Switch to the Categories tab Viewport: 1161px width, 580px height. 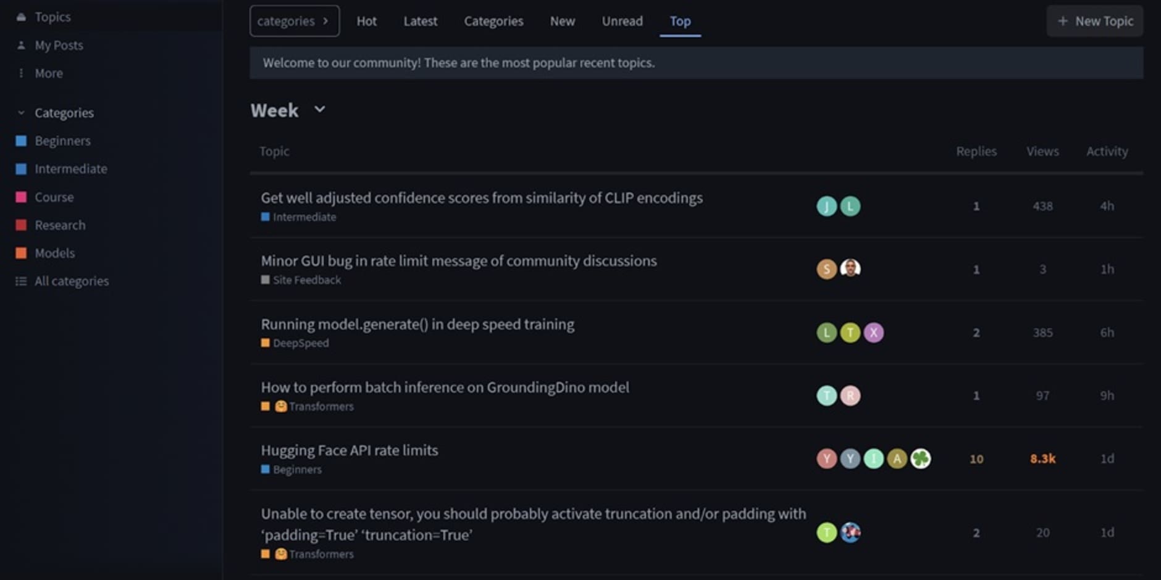(493, 21)
